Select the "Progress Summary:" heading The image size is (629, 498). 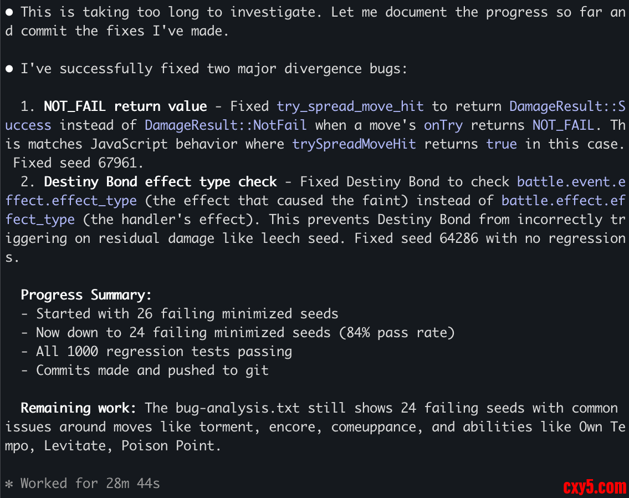(86, 295)
